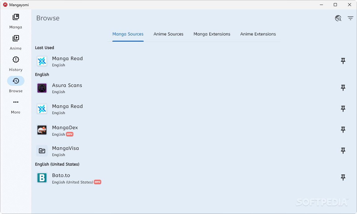357x214 pixels.
Task: Click Manga Read icon under English section
Action: click(42, 109)
